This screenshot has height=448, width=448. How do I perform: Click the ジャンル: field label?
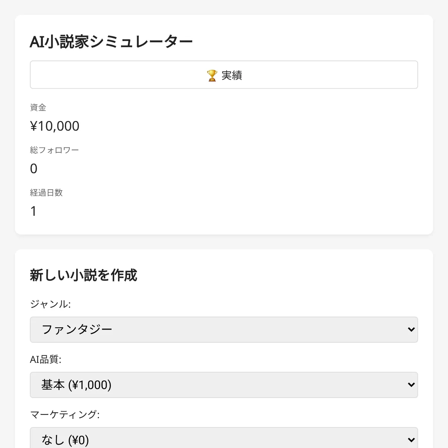[x=50, y=304]
